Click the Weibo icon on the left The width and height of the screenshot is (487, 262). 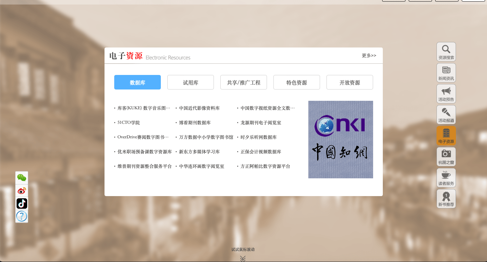pos(22,191)
